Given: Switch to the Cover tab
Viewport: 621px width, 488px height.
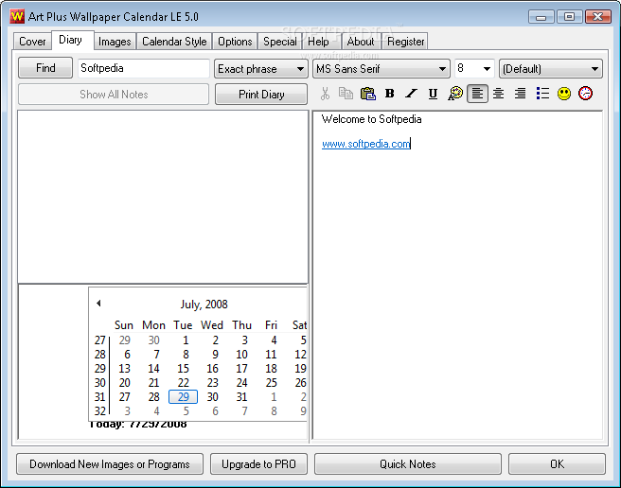Looking at the screenshot, I should (32, 42).
